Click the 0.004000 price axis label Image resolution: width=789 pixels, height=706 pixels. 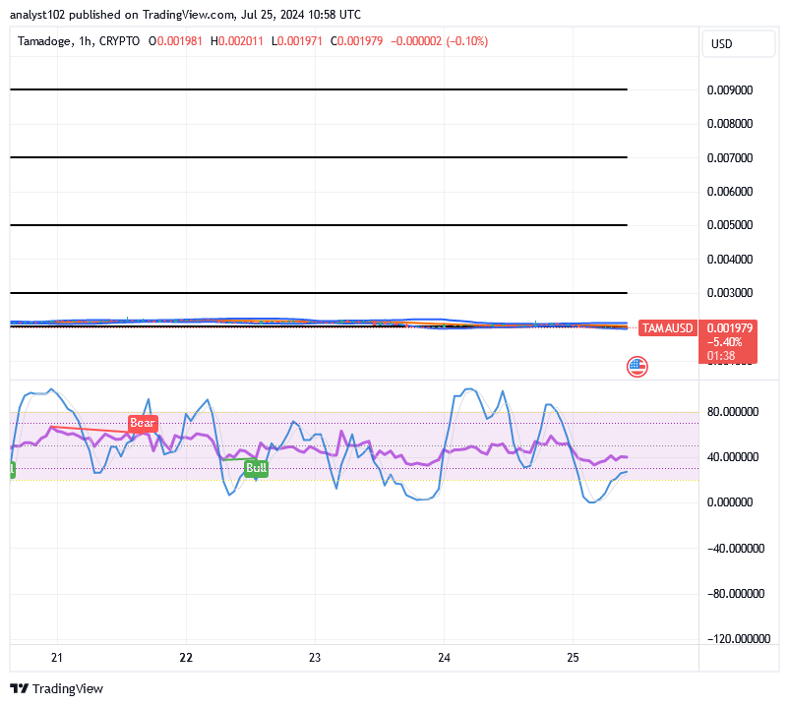(730, 260)
